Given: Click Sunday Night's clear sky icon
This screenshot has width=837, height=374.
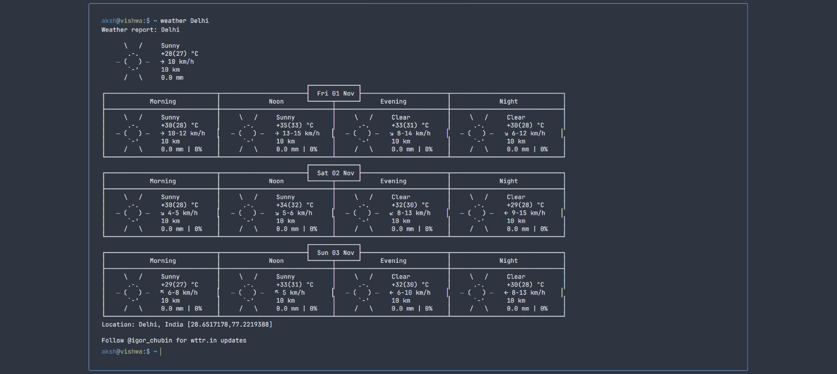Looking at the screenshot, I should point(478,293).
